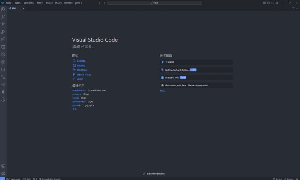Open the MongoDB leaf icon view
Screen dimensions: 300x180
[x=3, y=92]
